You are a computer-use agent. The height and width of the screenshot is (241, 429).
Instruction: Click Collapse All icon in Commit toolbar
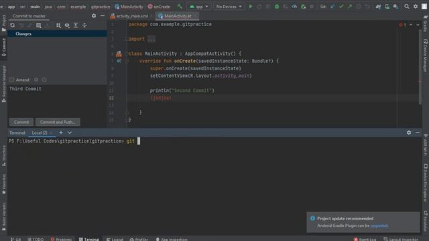point(84,25)
